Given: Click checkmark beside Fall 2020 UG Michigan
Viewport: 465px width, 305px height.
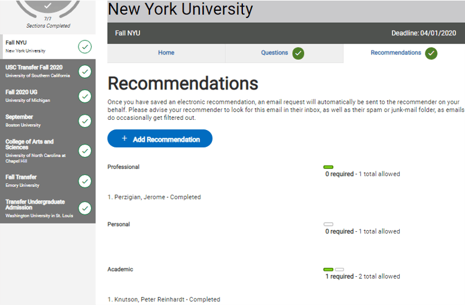Looking at the screenshot, I should (85, 96).
